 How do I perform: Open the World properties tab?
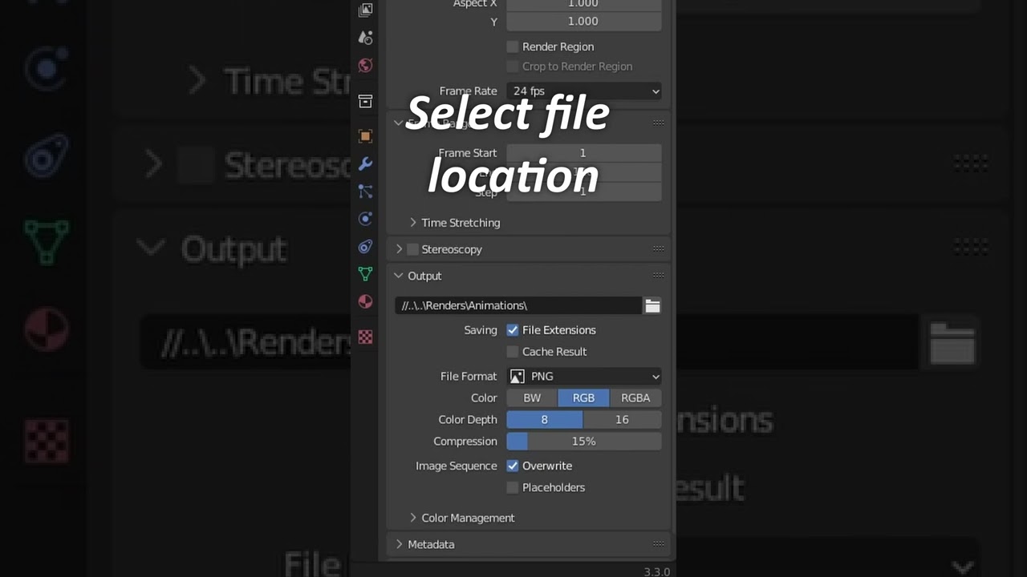[365, 66]
